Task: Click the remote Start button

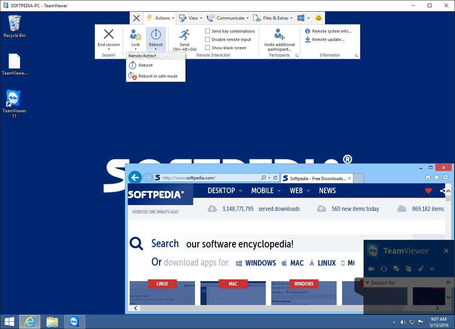Action: coord(9,322)
